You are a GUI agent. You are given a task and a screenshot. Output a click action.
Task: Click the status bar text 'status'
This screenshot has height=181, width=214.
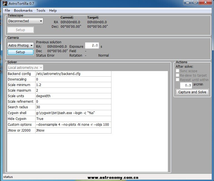[x=8, y=177]
